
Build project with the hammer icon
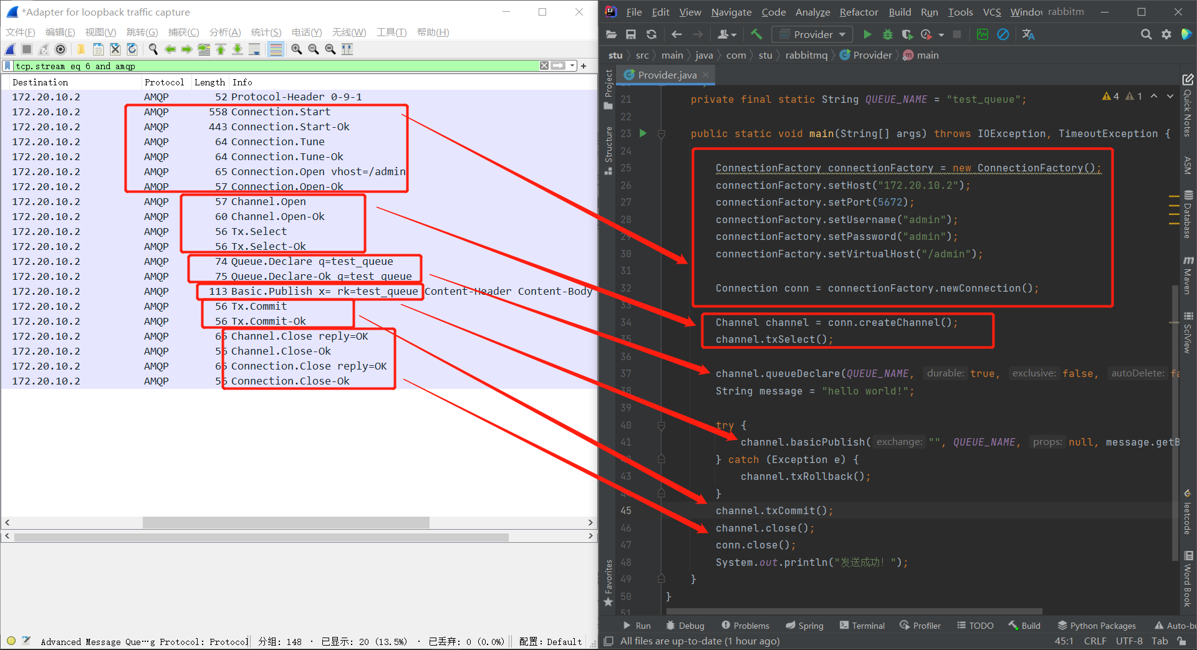point(756,34)
